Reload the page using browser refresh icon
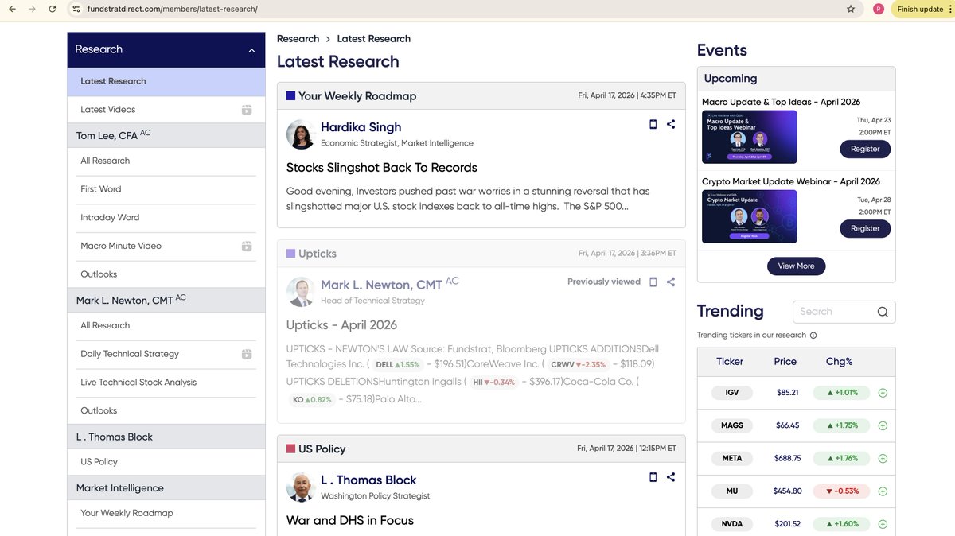This screenshot has width=955, height=536. point(53,9)
